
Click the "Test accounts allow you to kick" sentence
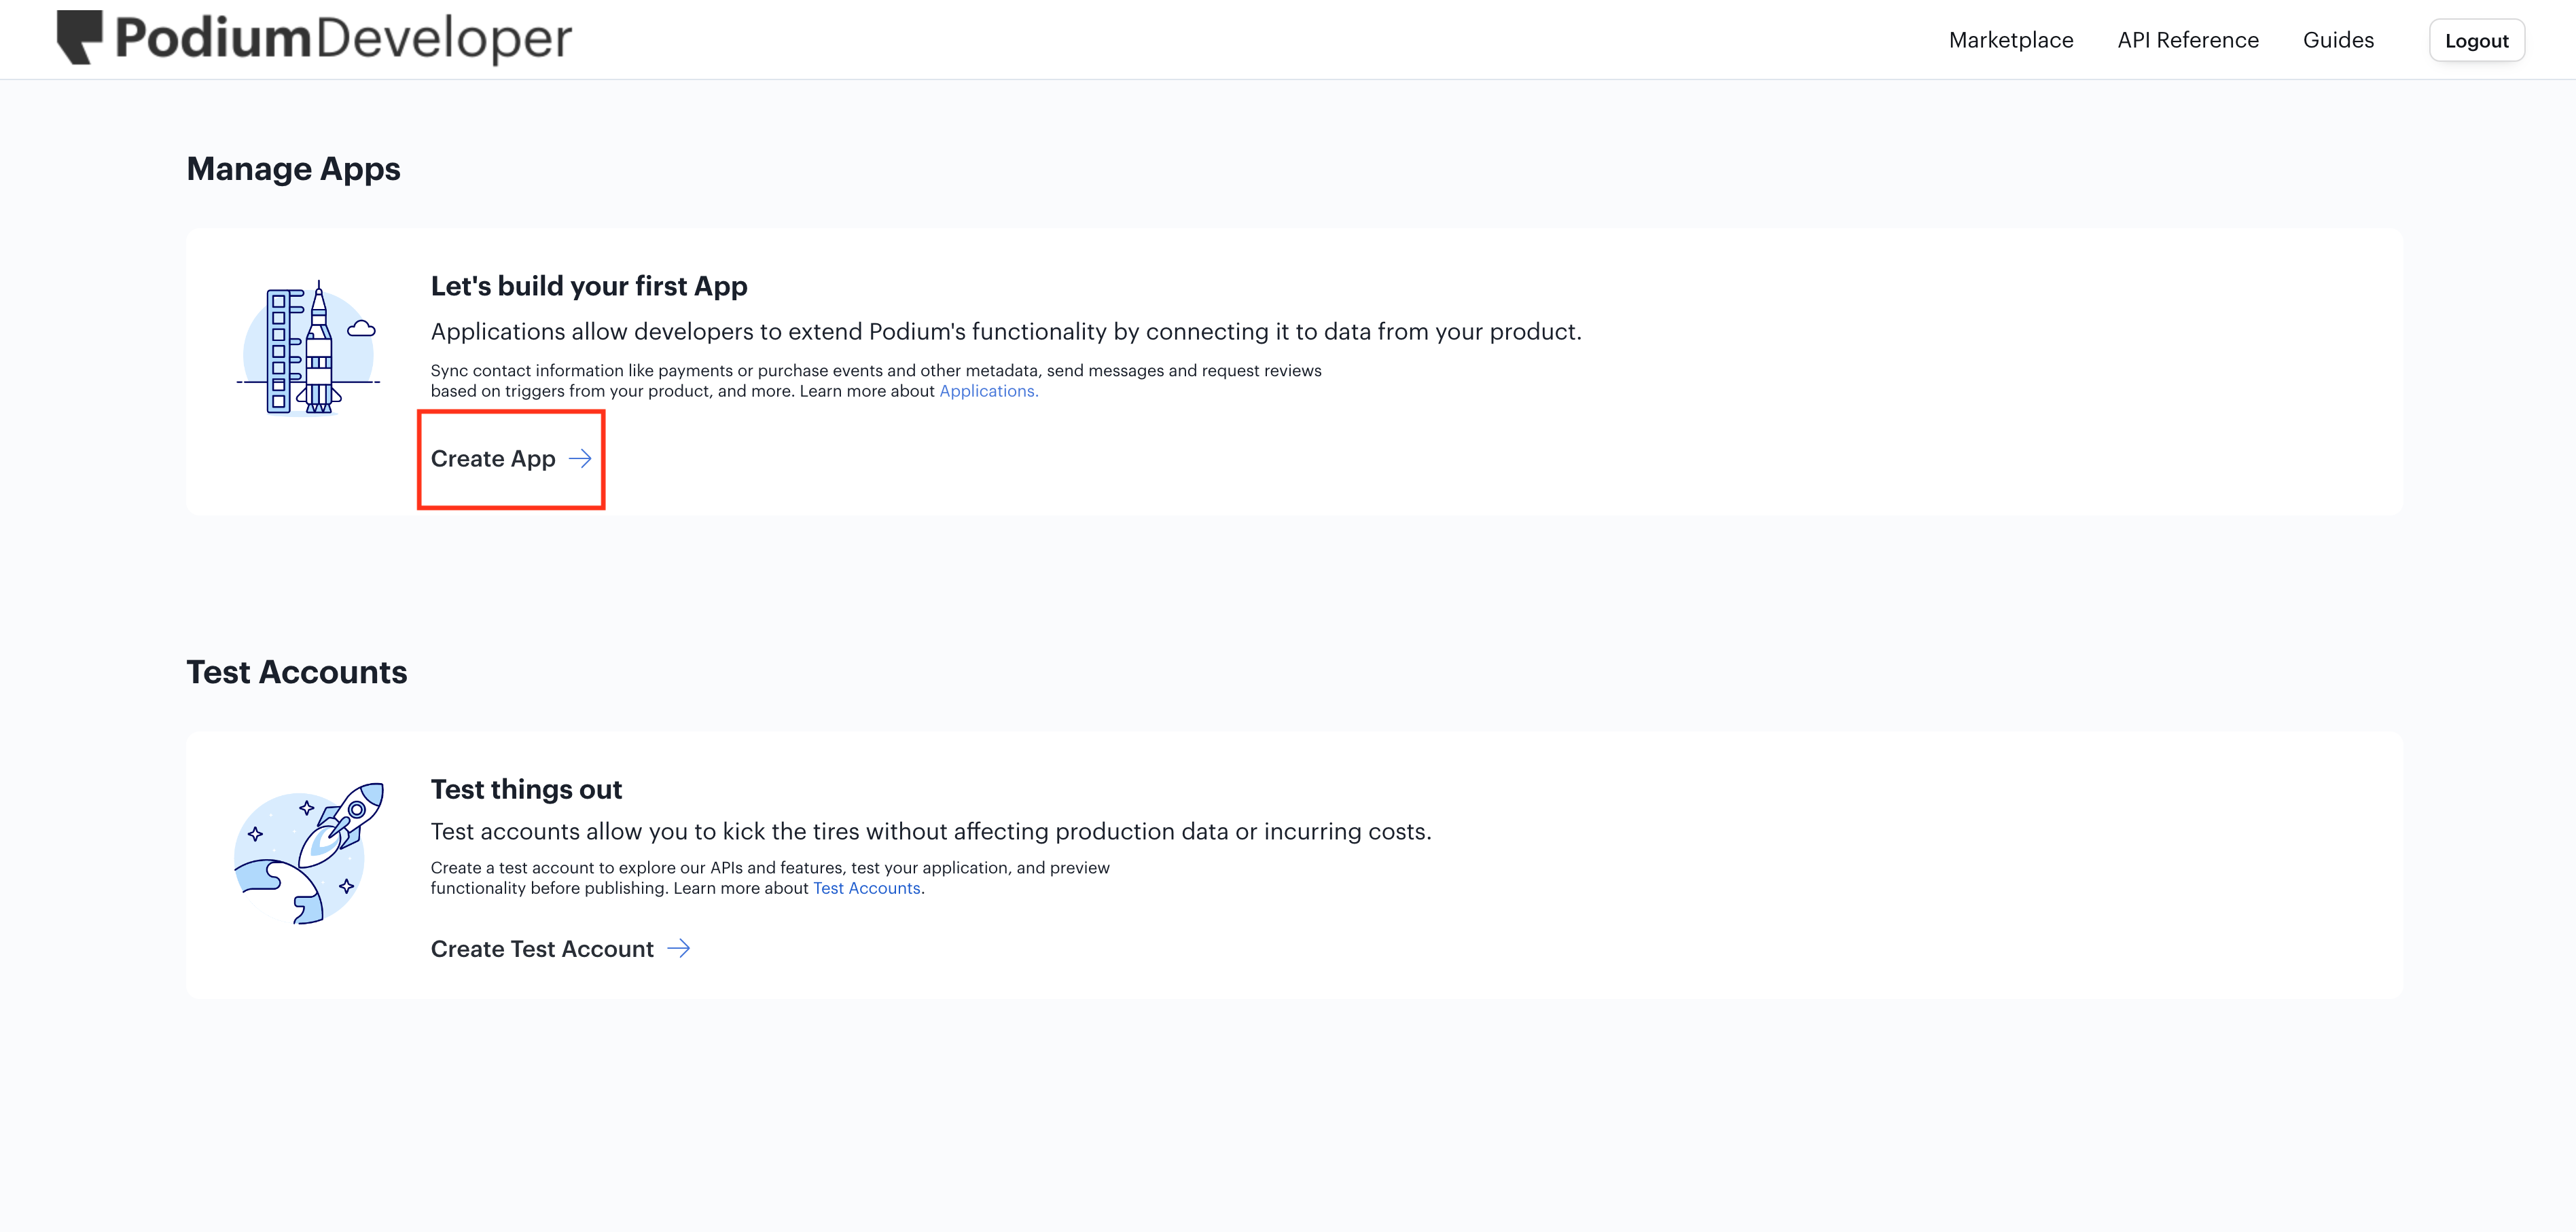931,831
